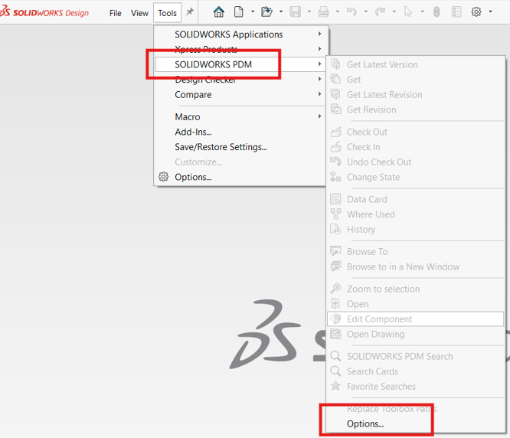
Task: Click the Check Out icon
Action: pyautogui.click(x=335, y=132)
